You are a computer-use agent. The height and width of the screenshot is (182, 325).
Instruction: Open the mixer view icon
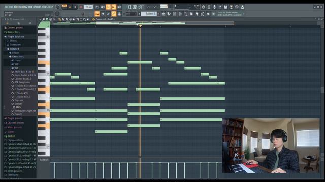[x=180, y=14]
